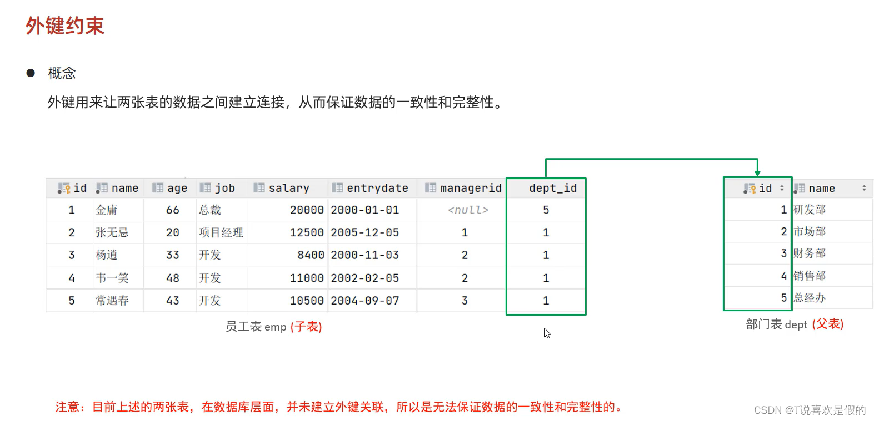The width and height of the screenshot is (874, 421).
Task: Click the column icon beside age header
Action: (x=158, y=188)
